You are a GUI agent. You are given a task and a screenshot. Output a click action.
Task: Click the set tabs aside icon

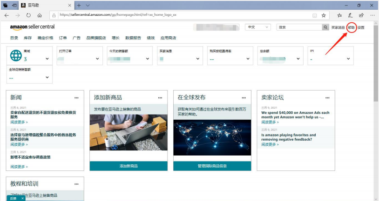(14, 5)
